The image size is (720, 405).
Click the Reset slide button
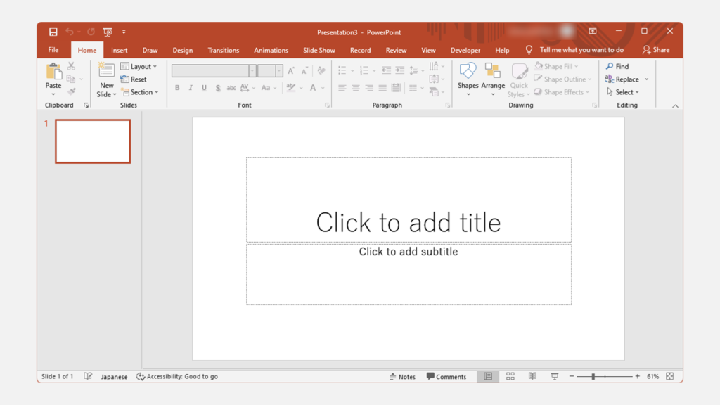point(134,79)
